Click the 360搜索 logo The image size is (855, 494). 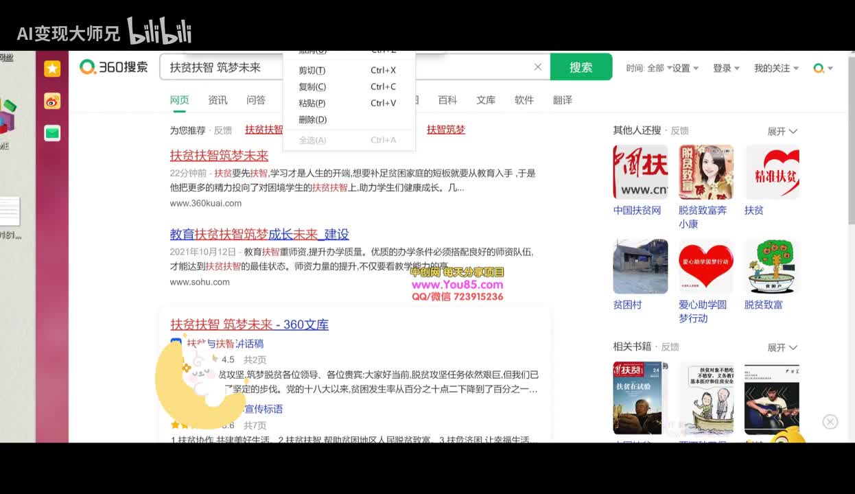tap(114, 67)
